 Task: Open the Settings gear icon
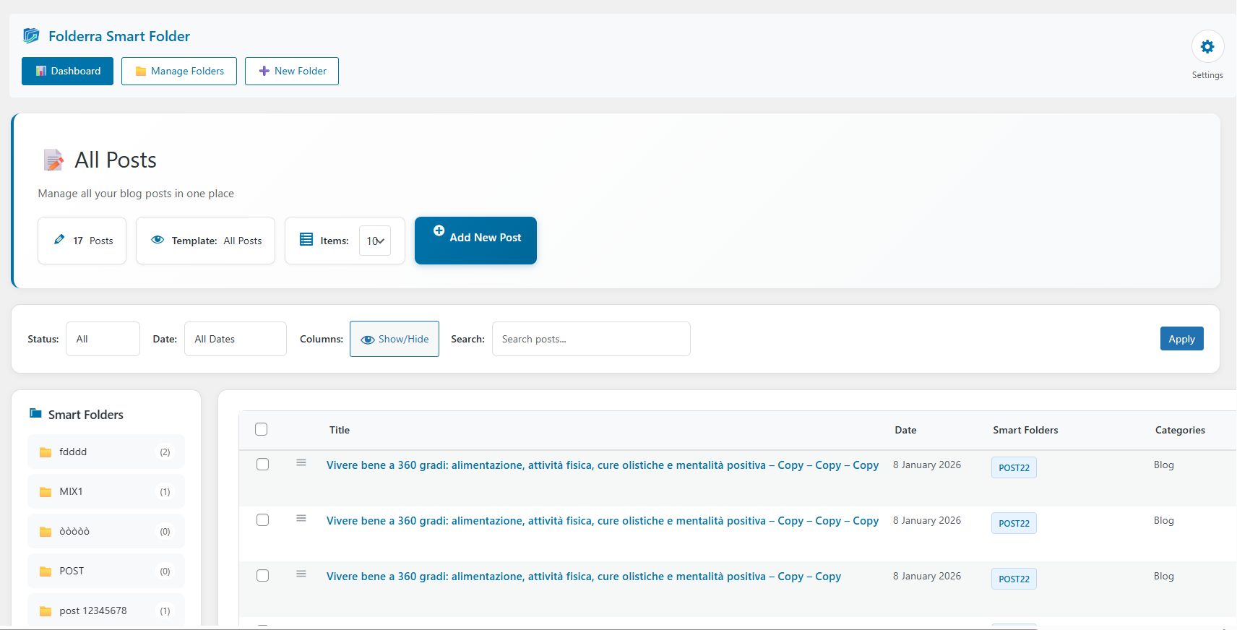click(x=1207, y=47)
